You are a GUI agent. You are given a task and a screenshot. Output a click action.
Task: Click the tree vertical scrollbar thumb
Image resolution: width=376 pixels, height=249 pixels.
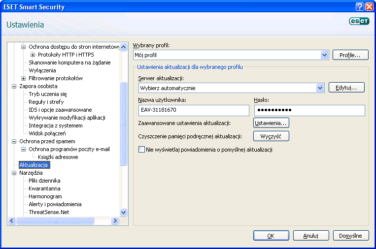tap(124, 124)
